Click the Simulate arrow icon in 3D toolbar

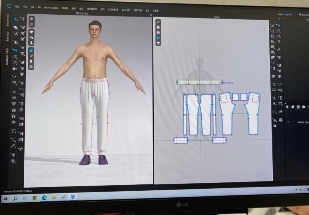pyautogui.click(x=15, y=19)
